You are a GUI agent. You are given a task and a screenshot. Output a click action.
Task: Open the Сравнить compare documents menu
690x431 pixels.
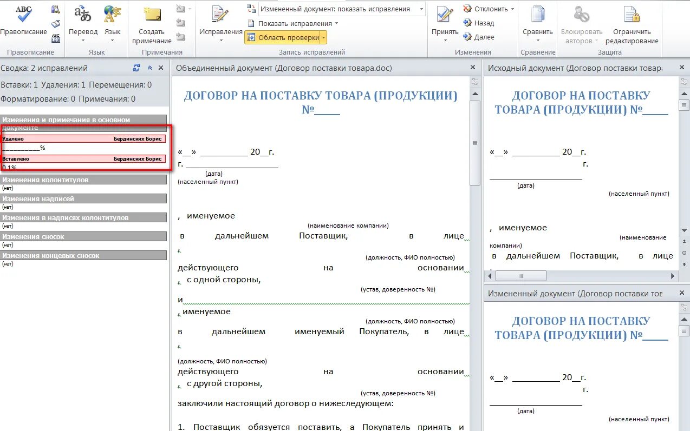click(537, 24)
